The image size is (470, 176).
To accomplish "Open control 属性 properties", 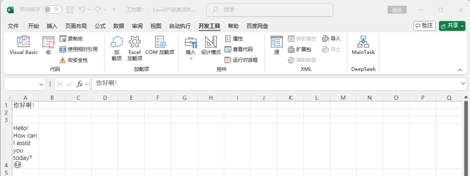I will pyautogui.click(x=234, y=39).
